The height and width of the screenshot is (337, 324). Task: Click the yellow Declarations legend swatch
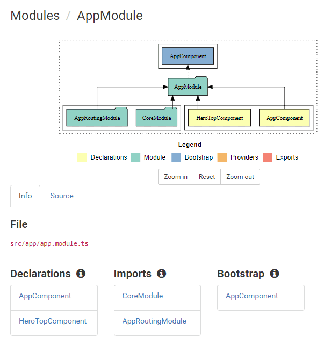point(82,157)
